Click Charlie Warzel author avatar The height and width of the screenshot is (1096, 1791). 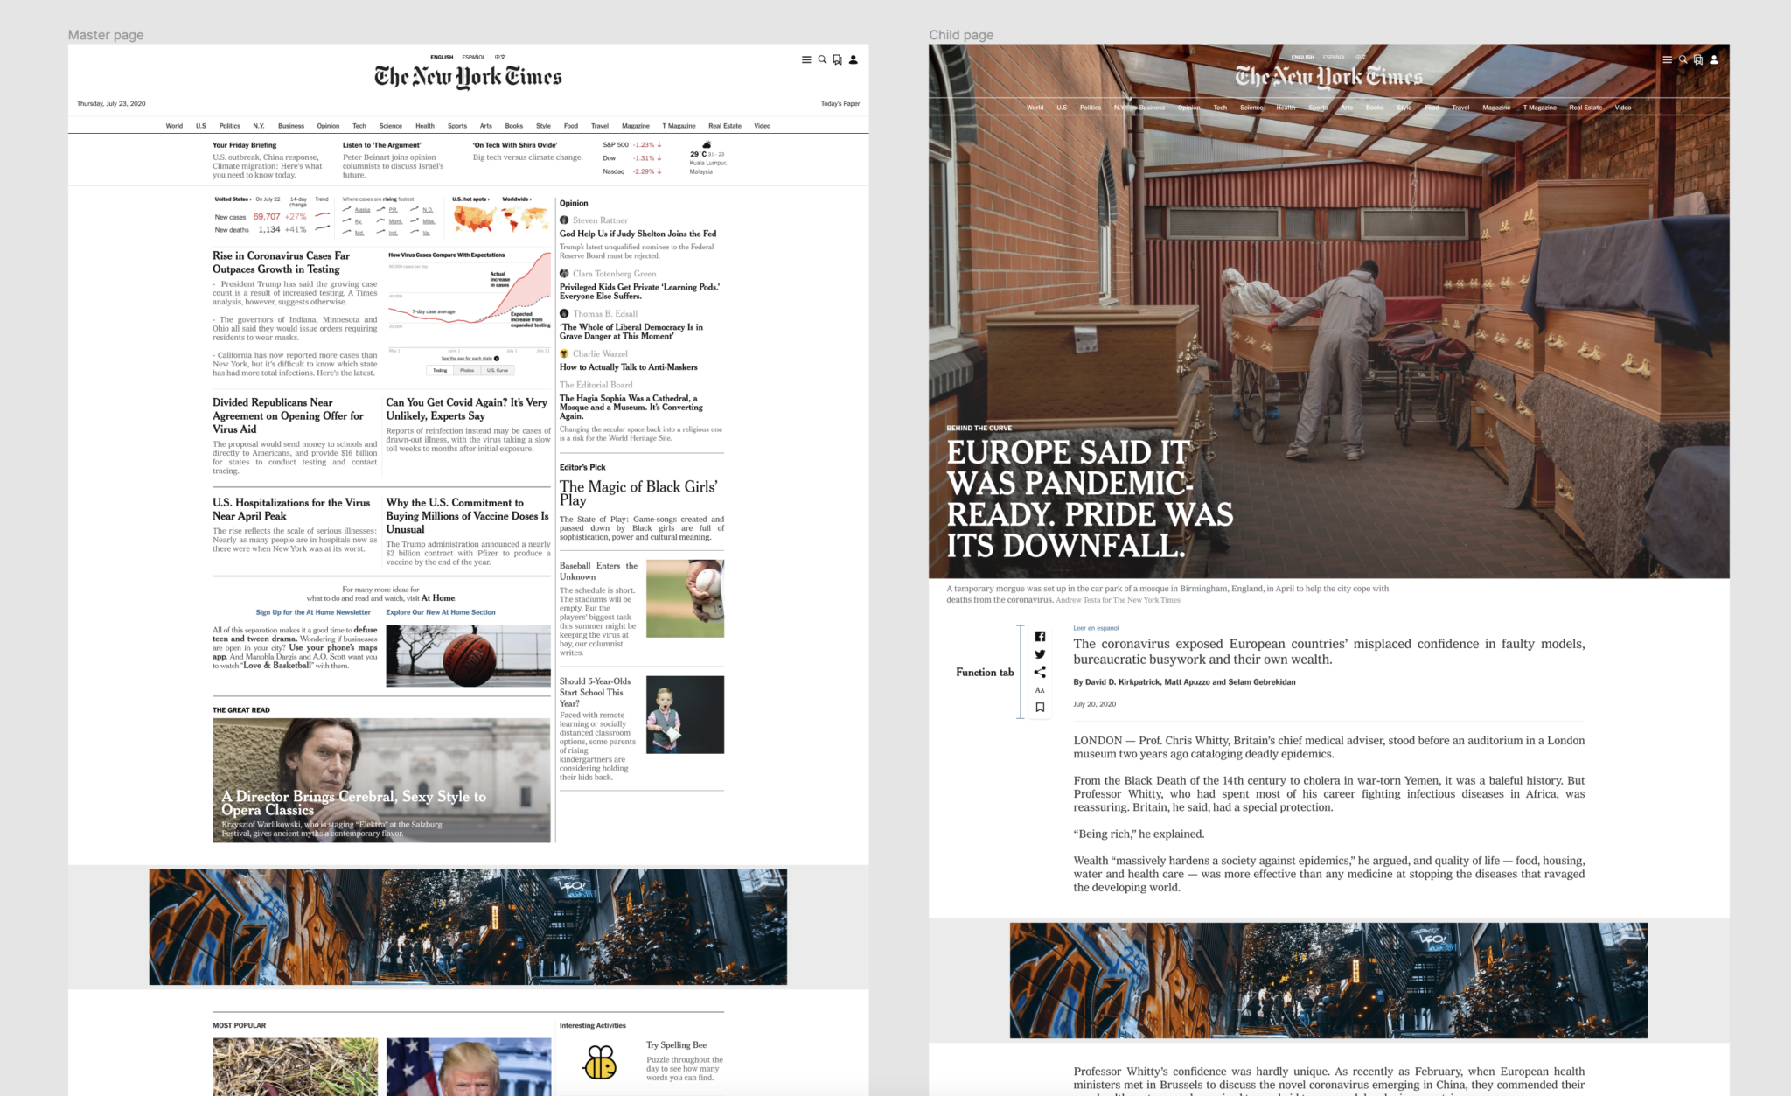tap(564, 353)
